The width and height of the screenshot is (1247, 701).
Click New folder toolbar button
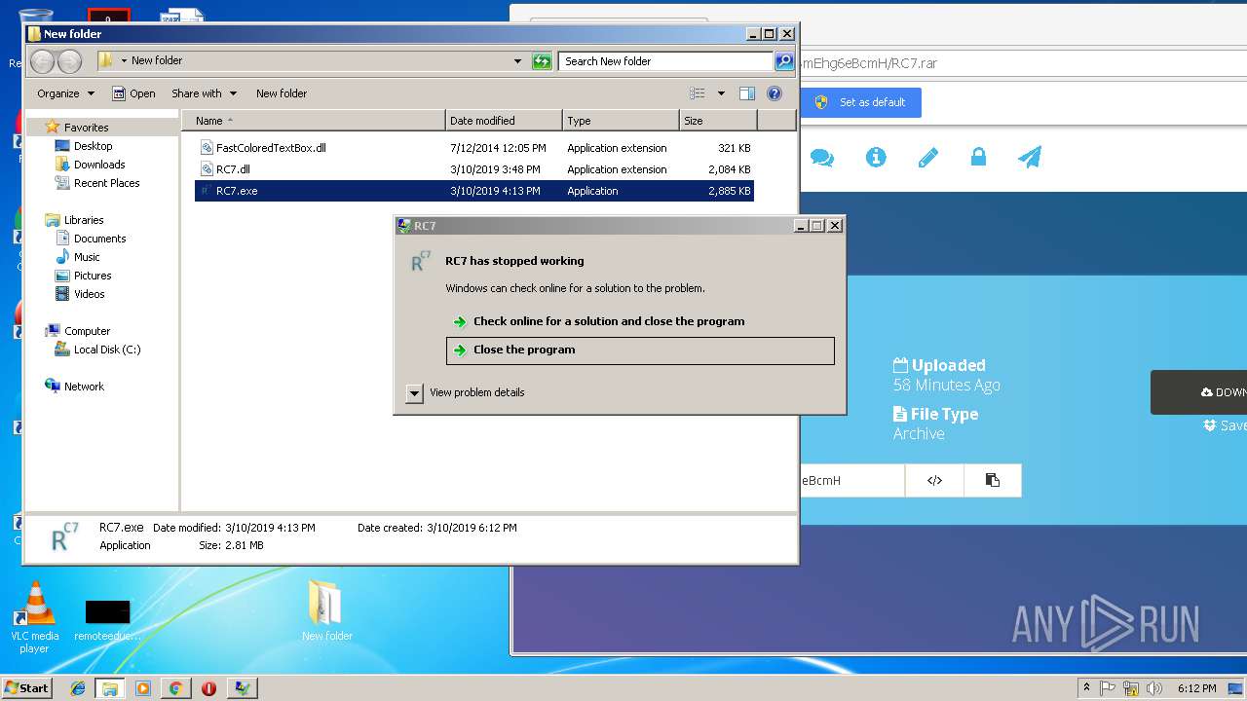282,93
